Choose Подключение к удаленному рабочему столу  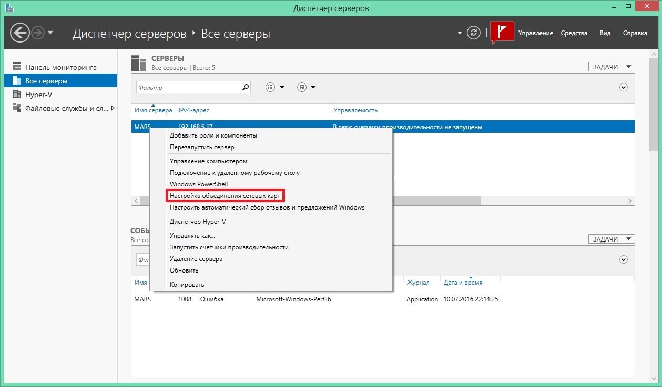(235, 173)
